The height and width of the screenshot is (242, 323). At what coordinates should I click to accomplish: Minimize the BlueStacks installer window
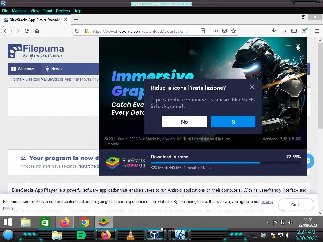tap(289, 46)
